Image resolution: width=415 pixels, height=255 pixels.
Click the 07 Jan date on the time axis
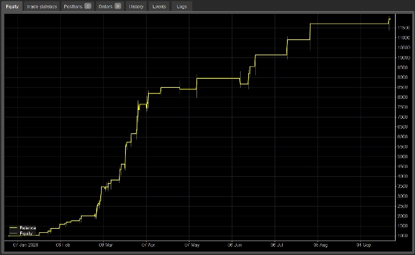coord(26,245)
